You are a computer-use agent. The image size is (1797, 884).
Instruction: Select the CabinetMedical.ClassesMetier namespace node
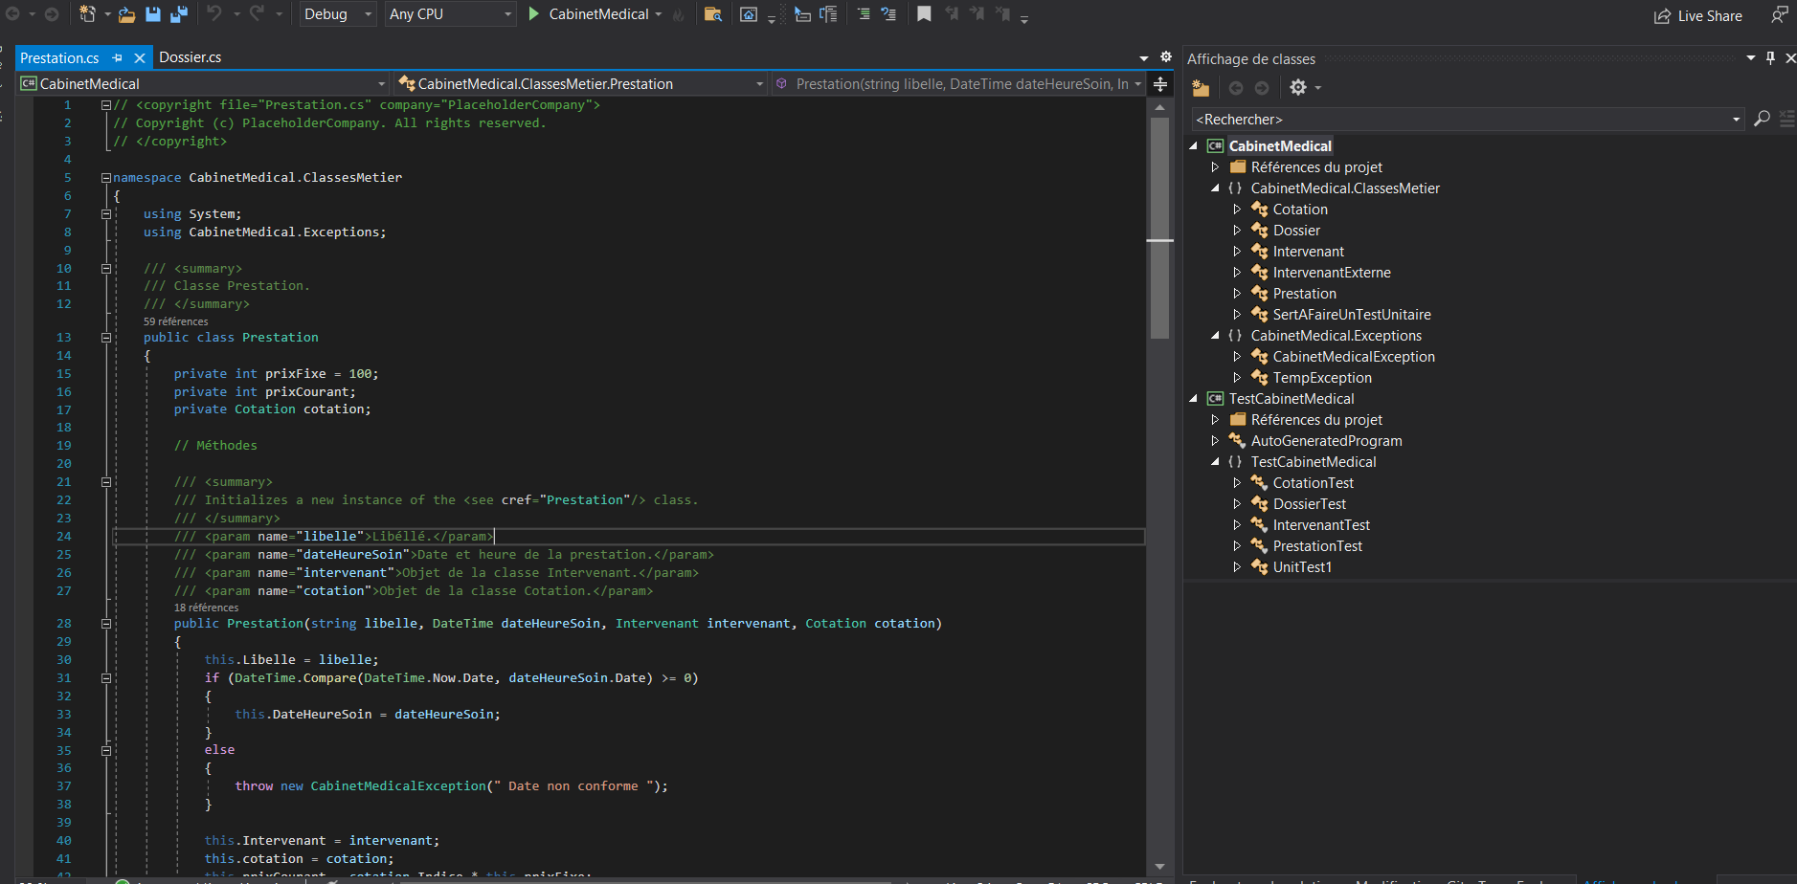[x=1344, y=188]
